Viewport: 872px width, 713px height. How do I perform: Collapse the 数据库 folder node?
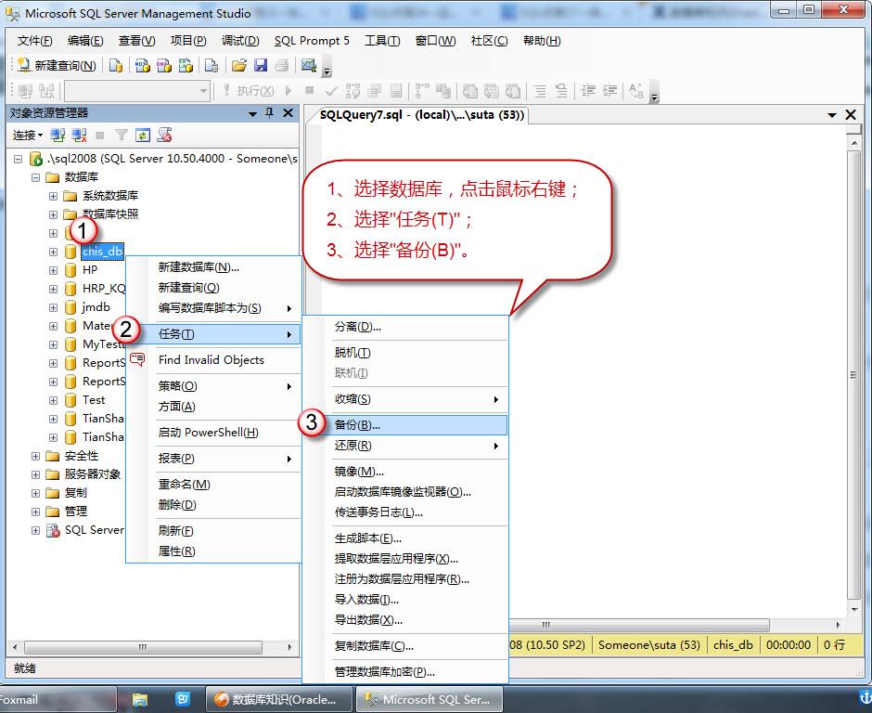[x=35, y=177]
